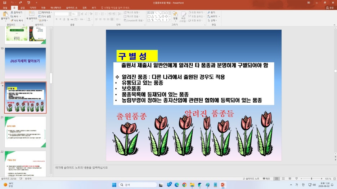Click the Tell Me search box in ribbon
Screen dimensions: 337x189
click(115, 8)
